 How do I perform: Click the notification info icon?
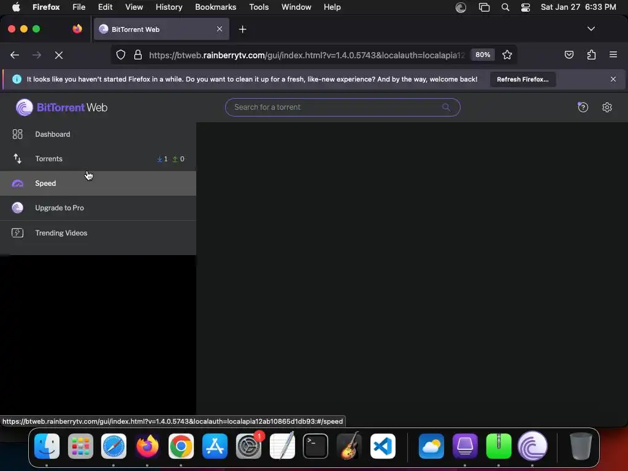(x=17, y=79)
